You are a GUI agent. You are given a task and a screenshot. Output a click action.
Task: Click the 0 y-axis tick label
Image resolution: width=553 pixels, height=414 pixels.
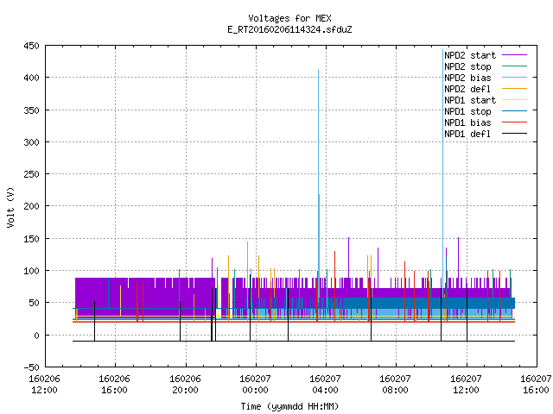pos(36,336)
